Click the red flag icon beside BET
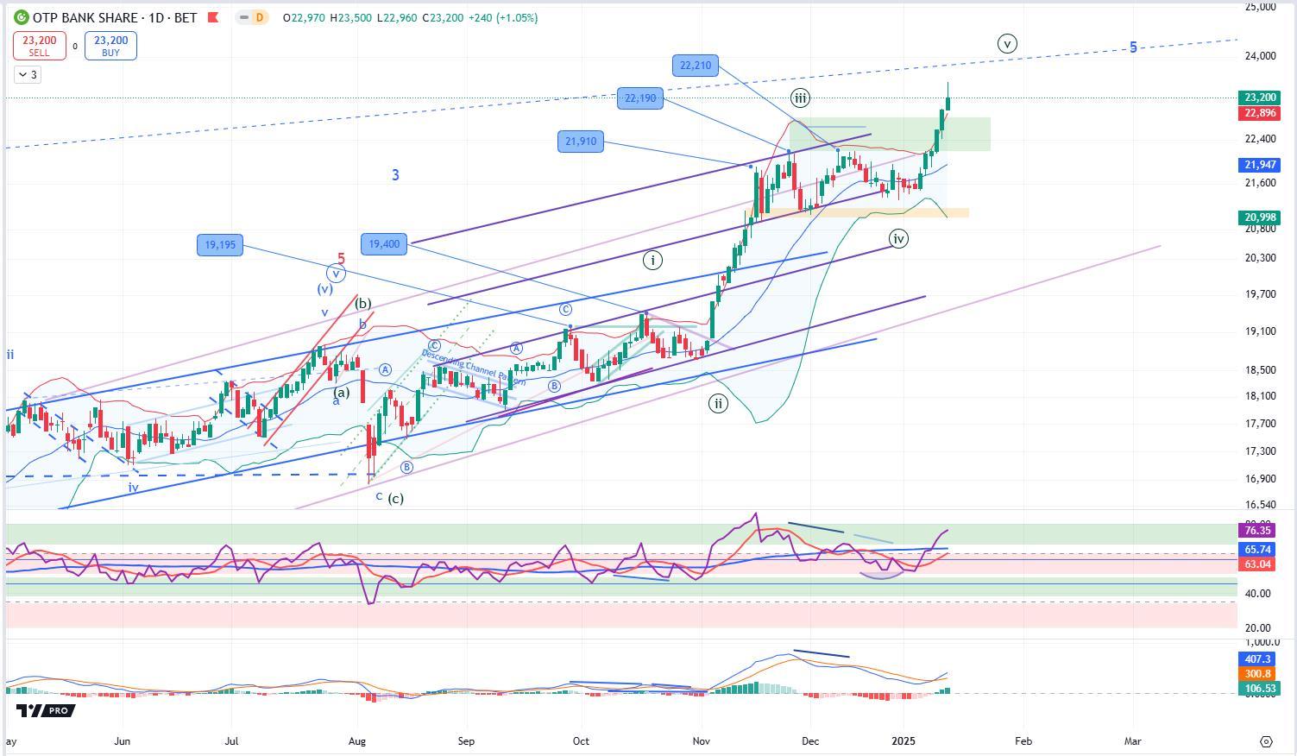 pos(212,17)
